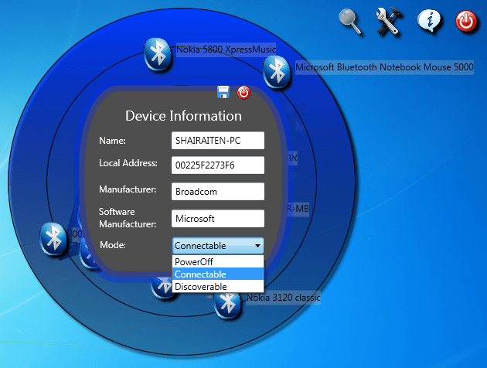This screenshot has width=487, height=368.
Task: Choose Connectable in the Mode list
Action: (x=218, y=274)
